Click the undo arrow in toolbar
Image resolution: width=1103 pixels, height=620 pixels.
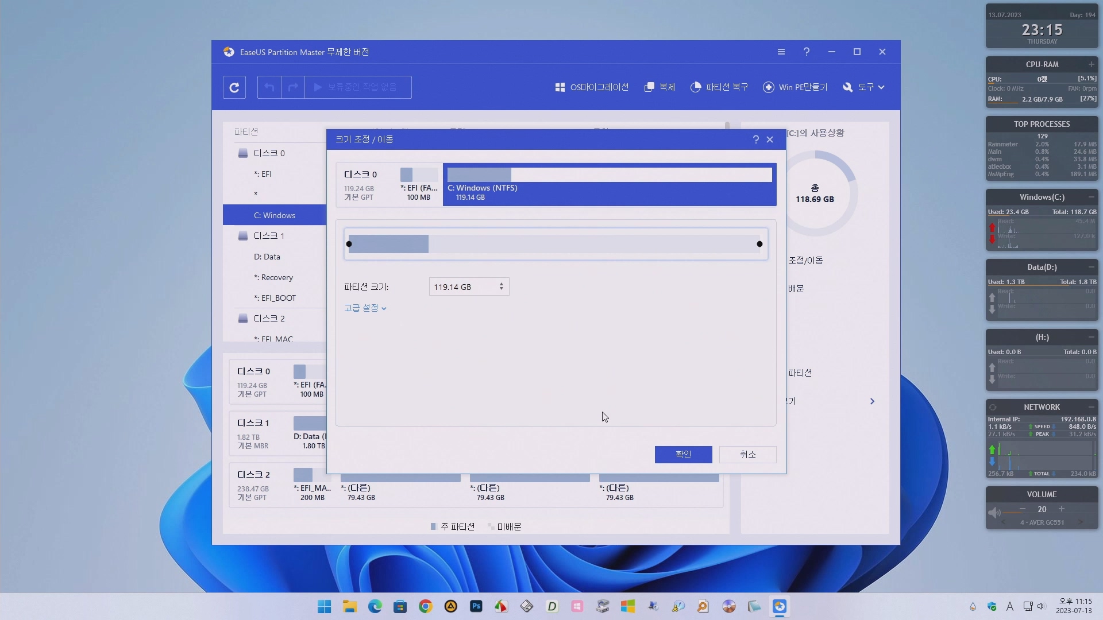pyautogui.click(x=269, y=87)
